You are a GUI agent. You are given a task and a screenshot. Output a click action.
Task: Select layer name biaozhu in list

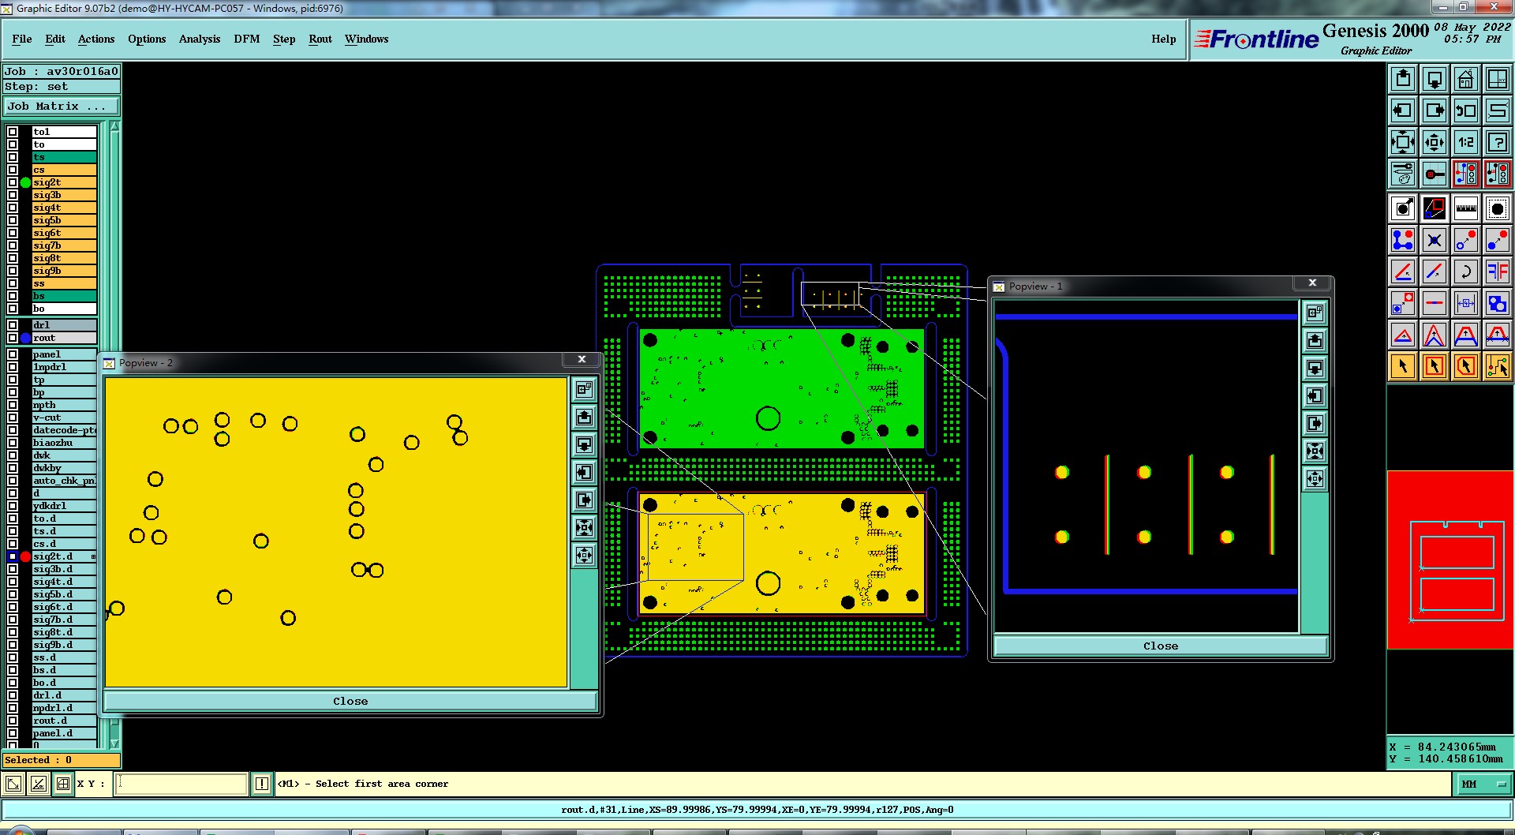point(64,443)
